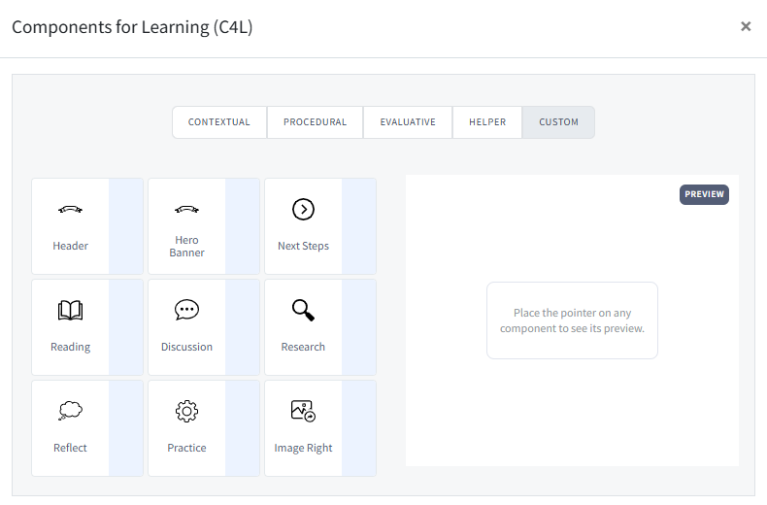
Task: Click the preview placeholder message box
Action: pyautogui.click(x=572, y=320)
